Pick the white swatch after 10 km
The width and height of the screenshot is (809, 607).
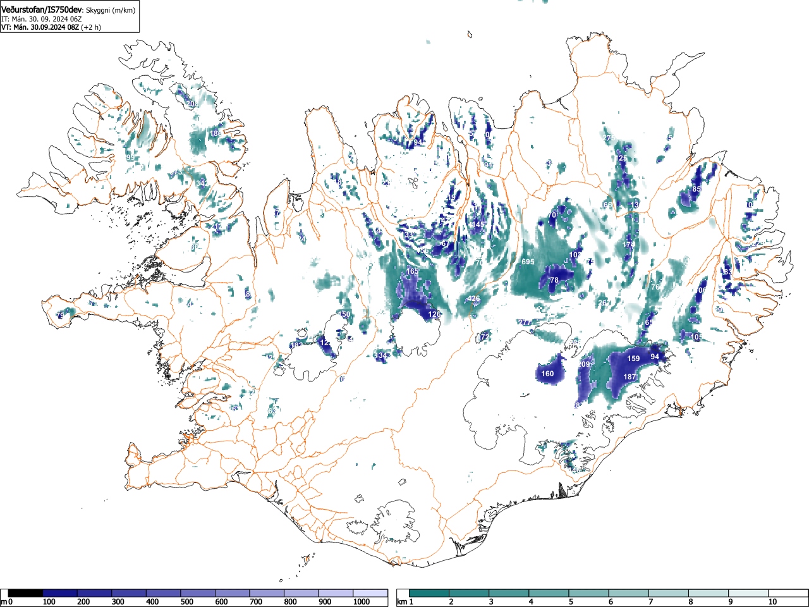[788, 593]
